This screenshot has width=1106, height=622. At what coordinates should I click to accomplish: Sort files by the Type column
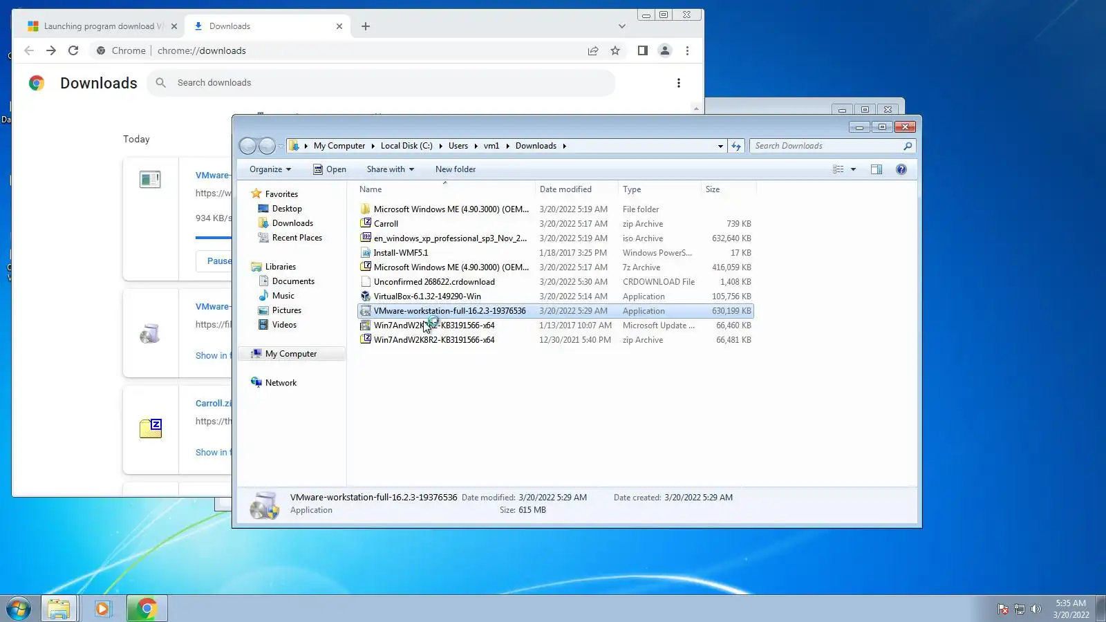click(x=659, y=189)
